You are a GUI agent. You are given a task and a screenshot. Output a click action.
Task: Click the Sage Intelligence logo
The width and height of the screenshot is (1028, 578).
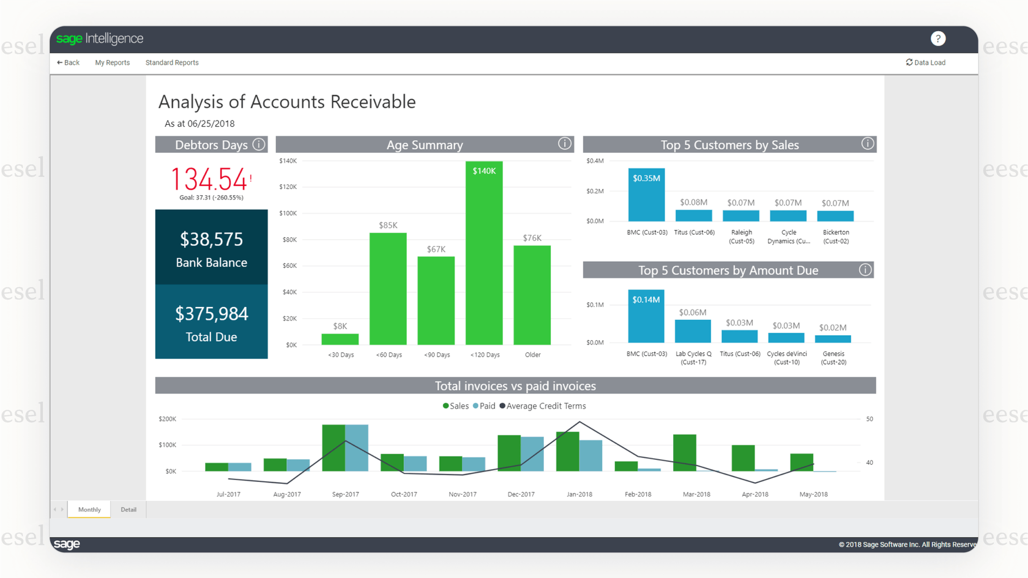click(x=100, y=39)
